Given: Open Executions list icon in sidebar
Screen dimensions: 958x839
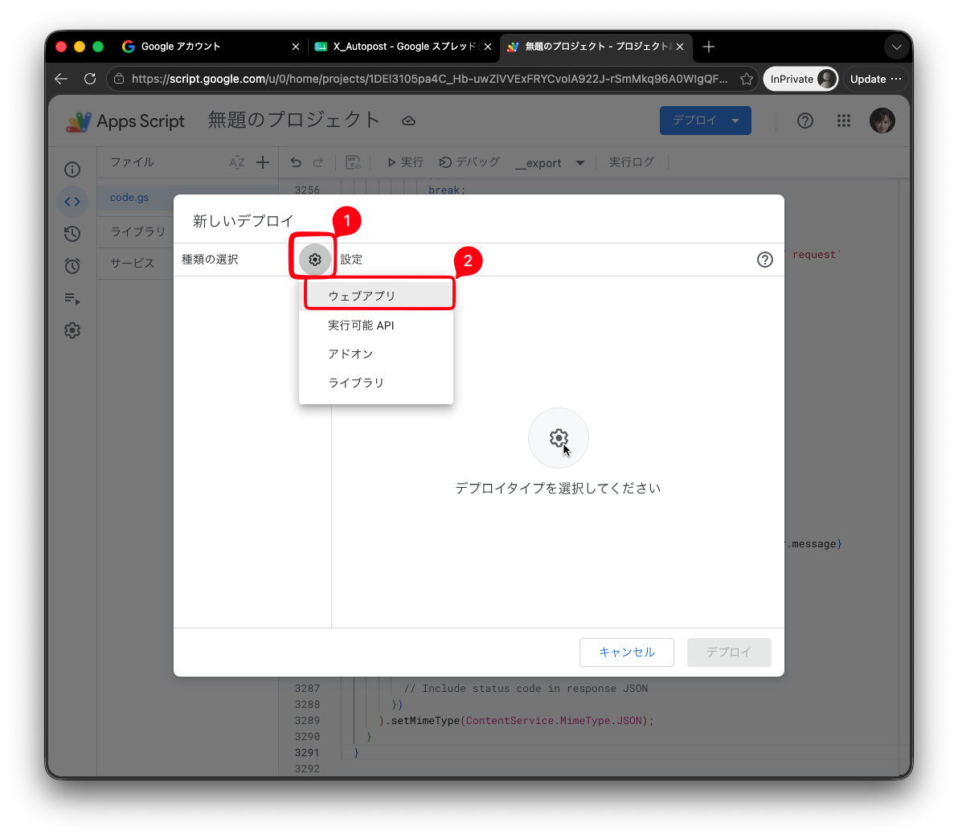Looking at the screenshot, I should point(72,298).
